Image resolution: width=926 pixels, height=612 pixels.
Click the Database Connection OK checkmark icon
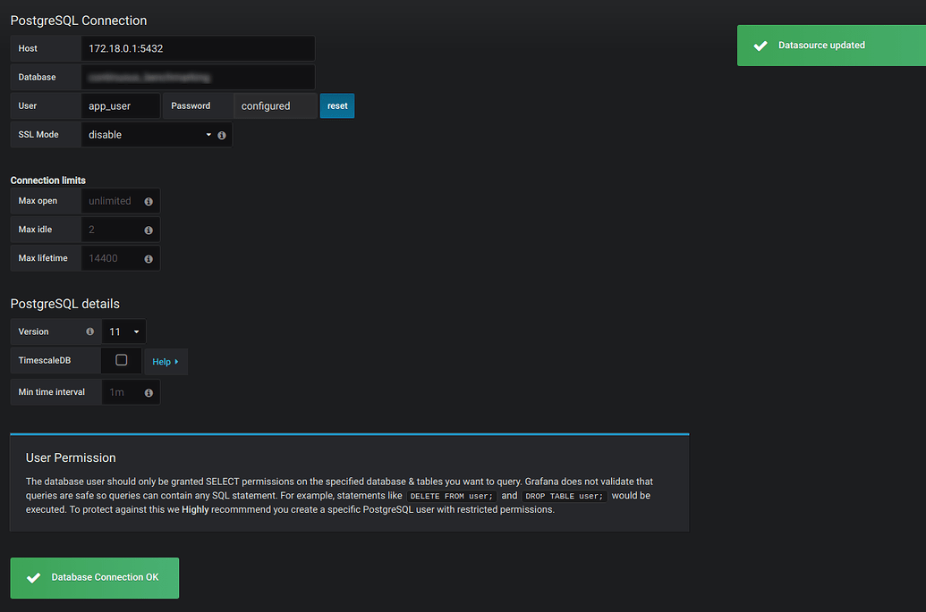click(33, 578)
